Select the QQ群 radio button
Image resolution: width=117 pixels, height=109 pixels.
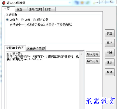coord(22,20)
